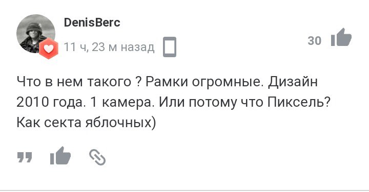Click the sentence "Рамки огромные."
Viewport: 369px width, 192px height.
[x=204, y=82]
